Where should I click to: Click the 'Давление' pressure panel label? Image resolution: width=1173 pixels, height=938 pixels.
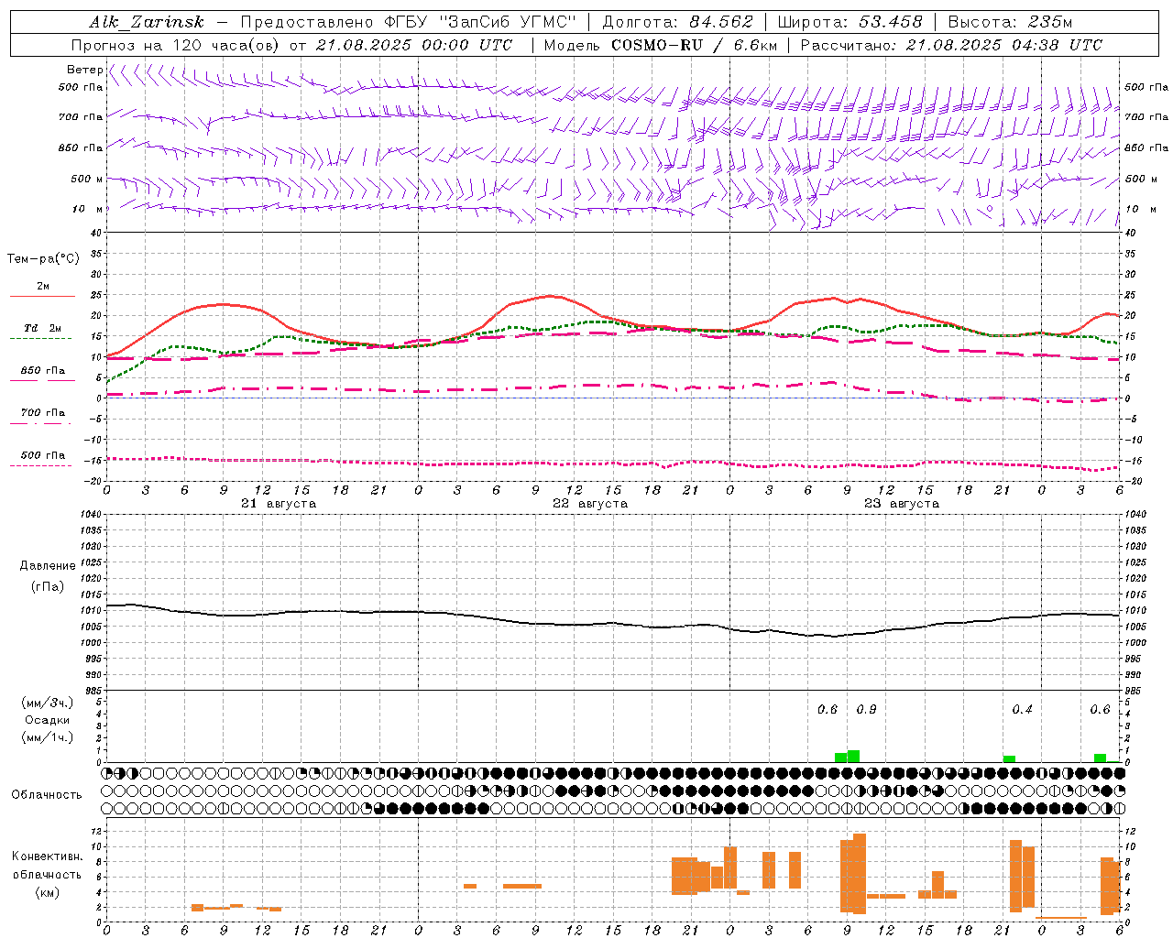coord(48,566)
